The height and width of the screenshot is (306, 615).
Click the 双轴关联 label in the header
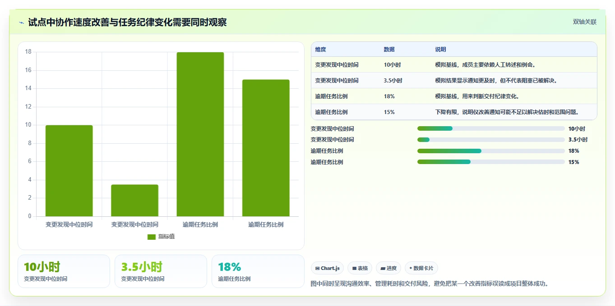click(x=585, y=22)
